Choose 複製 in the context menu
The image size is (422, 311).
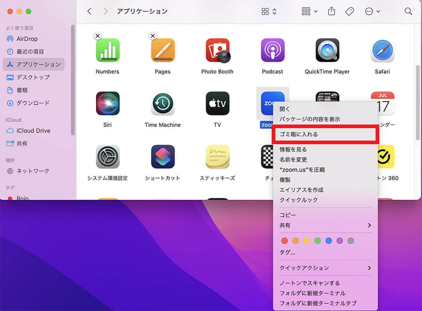pyautogui.click(x=325, y=180)
